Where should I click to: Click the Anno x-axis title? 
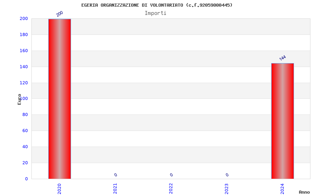pos(304,192)
